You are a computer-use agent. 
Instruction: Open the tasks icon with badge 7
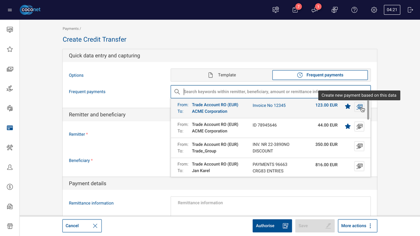pyautogui.click(x=295, y=10)
